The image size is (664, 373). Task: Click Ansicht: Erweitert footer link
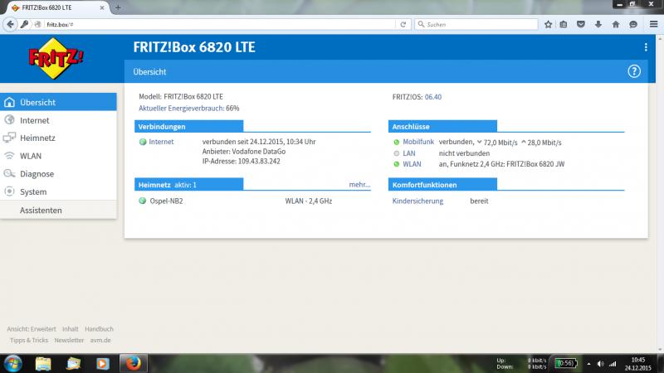tap(32, 329)
